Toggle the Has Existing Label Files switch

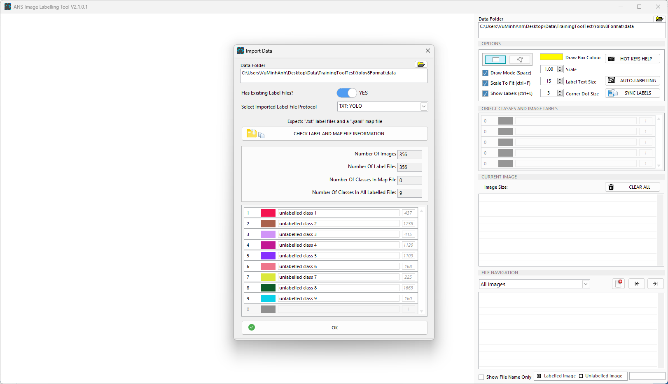pyautogui.click(x=347, y=93)
